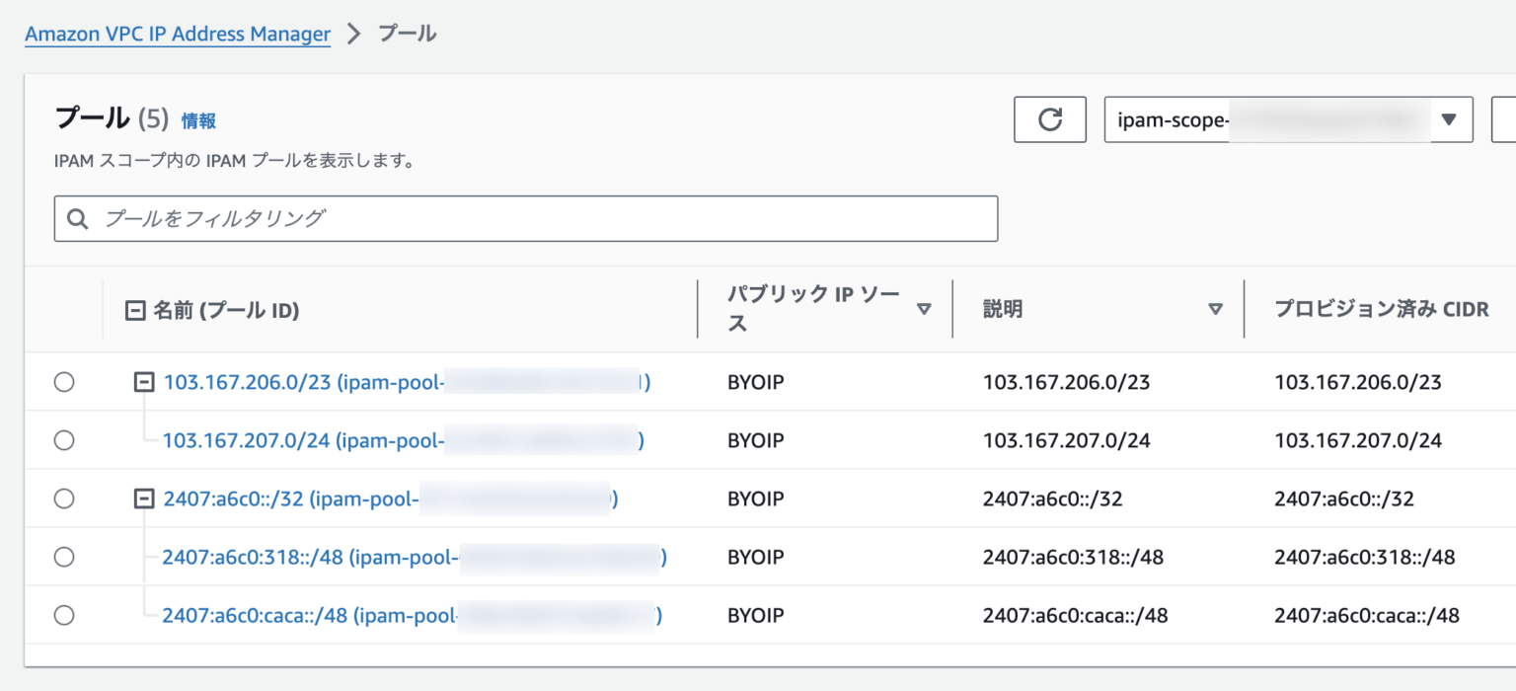
Task: Open the 説明 column filter dropdown
Action: click(x=1216, y=309)
